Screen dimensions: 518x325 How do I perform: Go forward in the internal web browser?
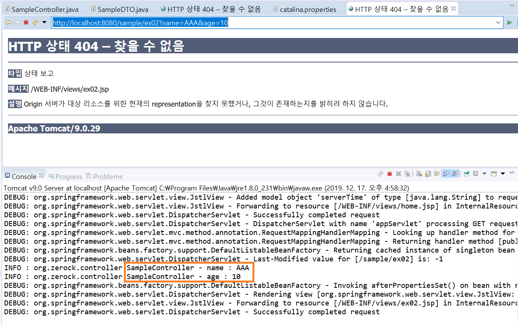coord(17,23)
